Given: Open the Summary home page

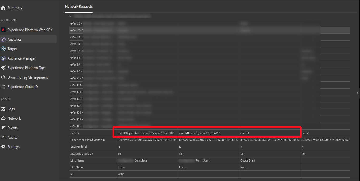Looking at the screenshot, I should 3,7.
